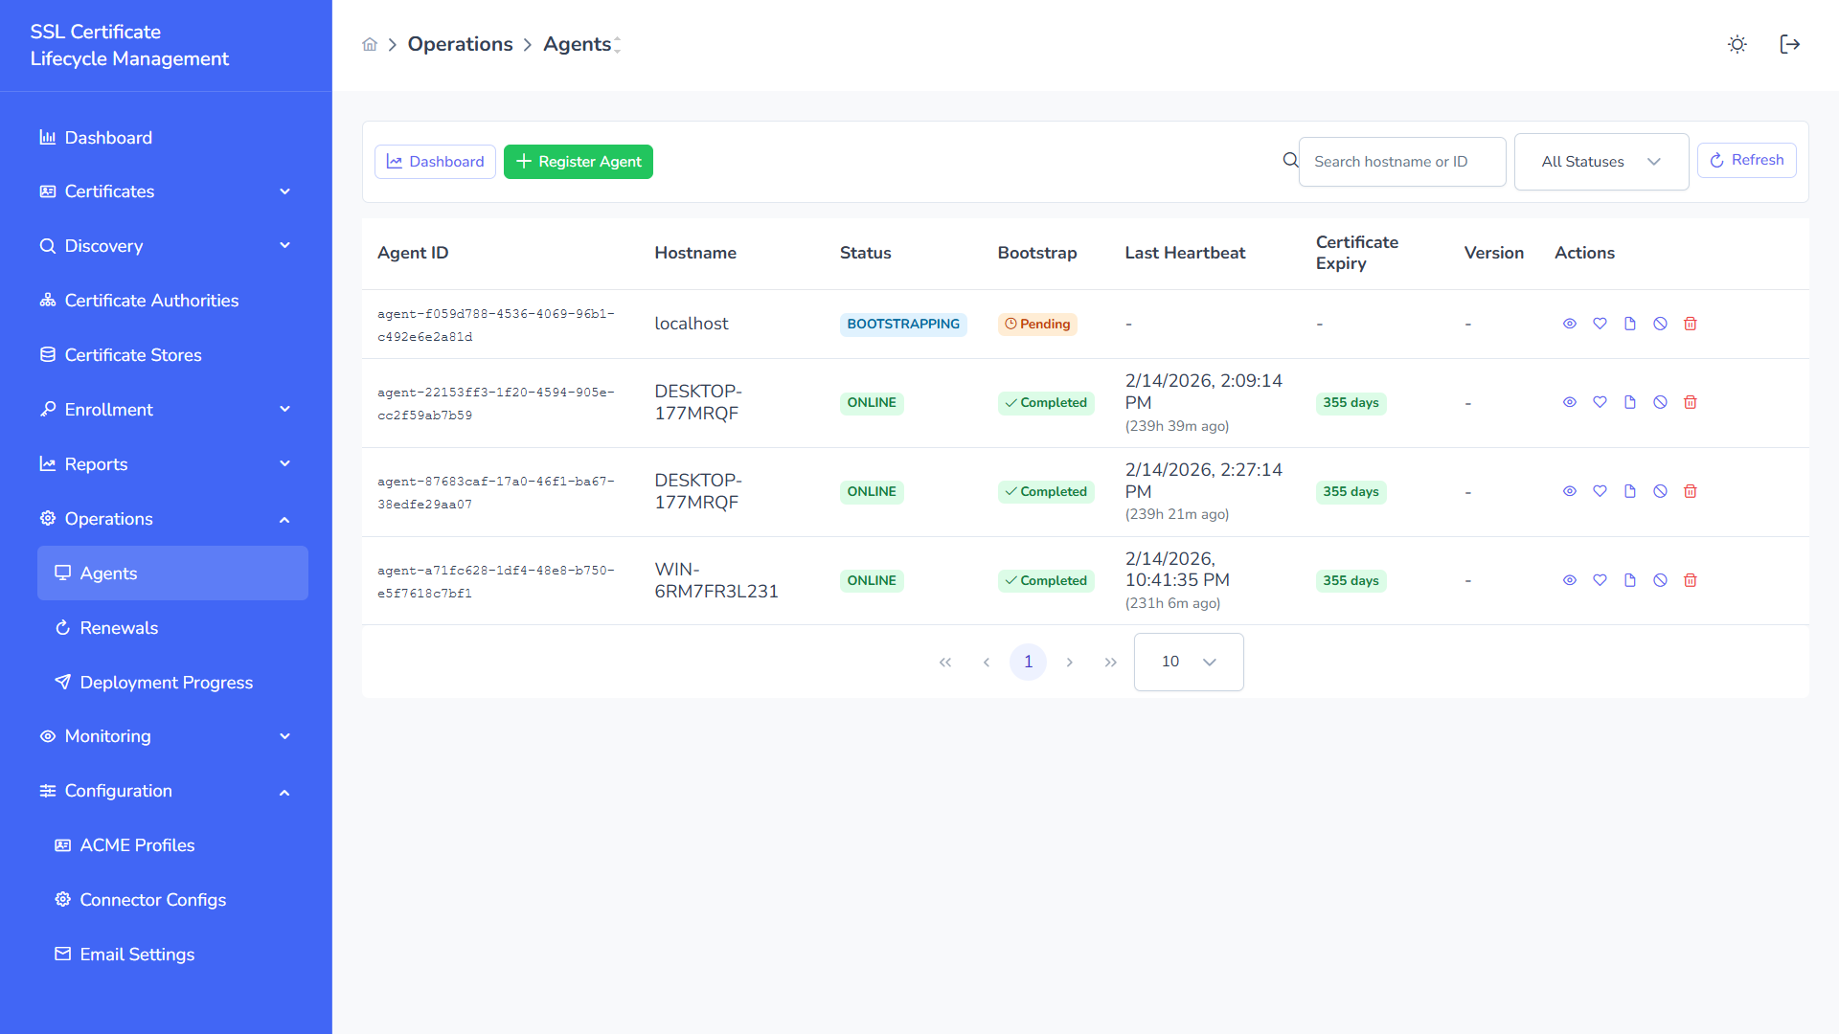
Task: Click delete trash icon for WIN-6RM7FR3L231 agent
Action: [1690, 580]
